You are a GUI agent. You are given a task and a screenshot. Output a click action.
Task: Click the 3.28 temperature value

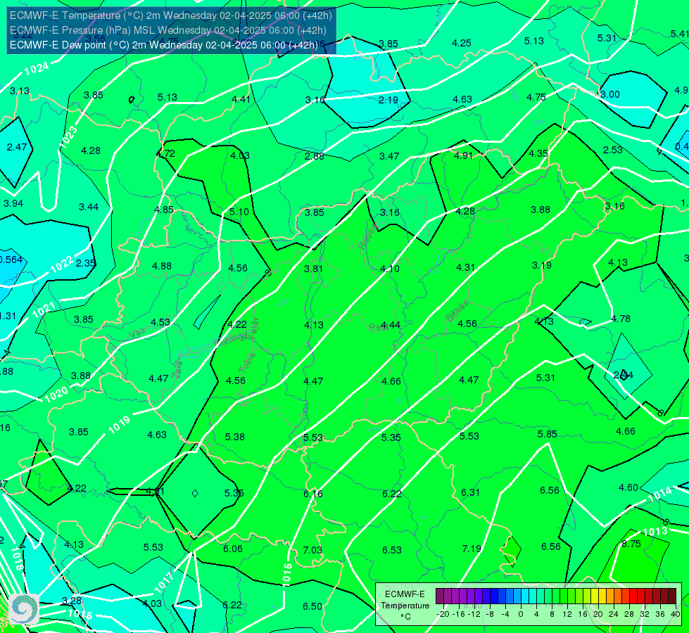72,601
